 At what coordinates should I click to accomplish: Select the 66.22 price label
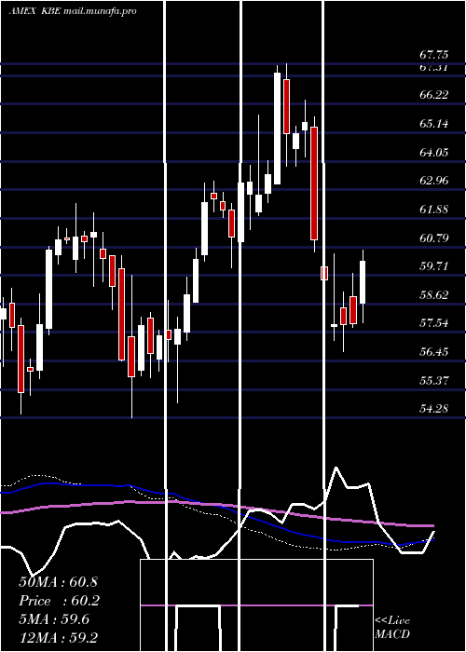(x=434, y=95)
